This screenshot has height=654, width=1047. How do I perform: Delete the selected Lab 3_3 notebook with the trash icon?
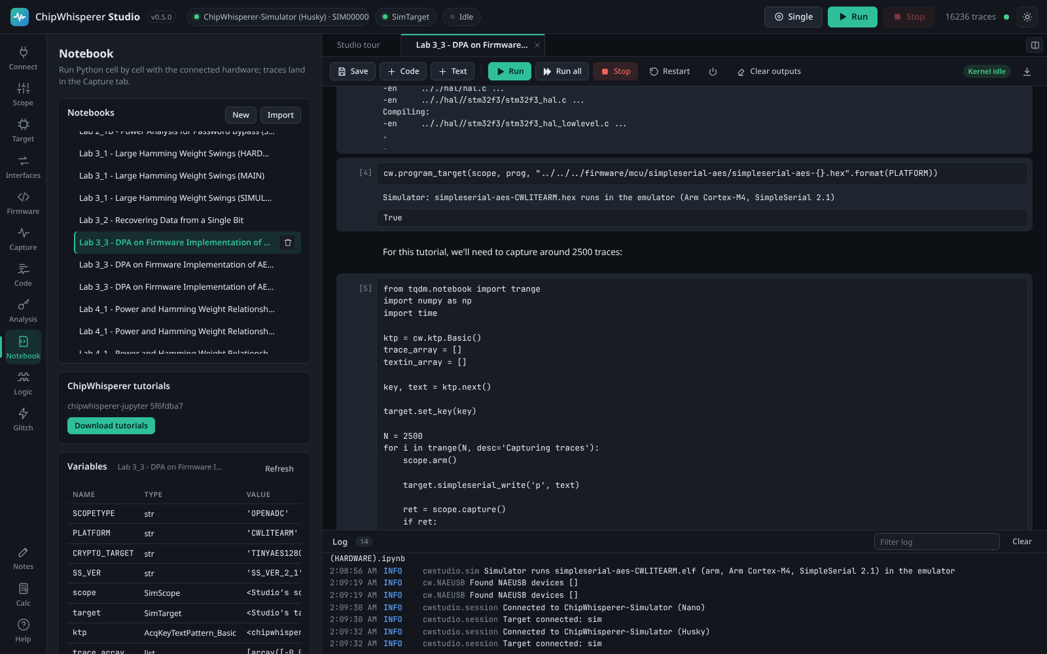tap(287, 243)
